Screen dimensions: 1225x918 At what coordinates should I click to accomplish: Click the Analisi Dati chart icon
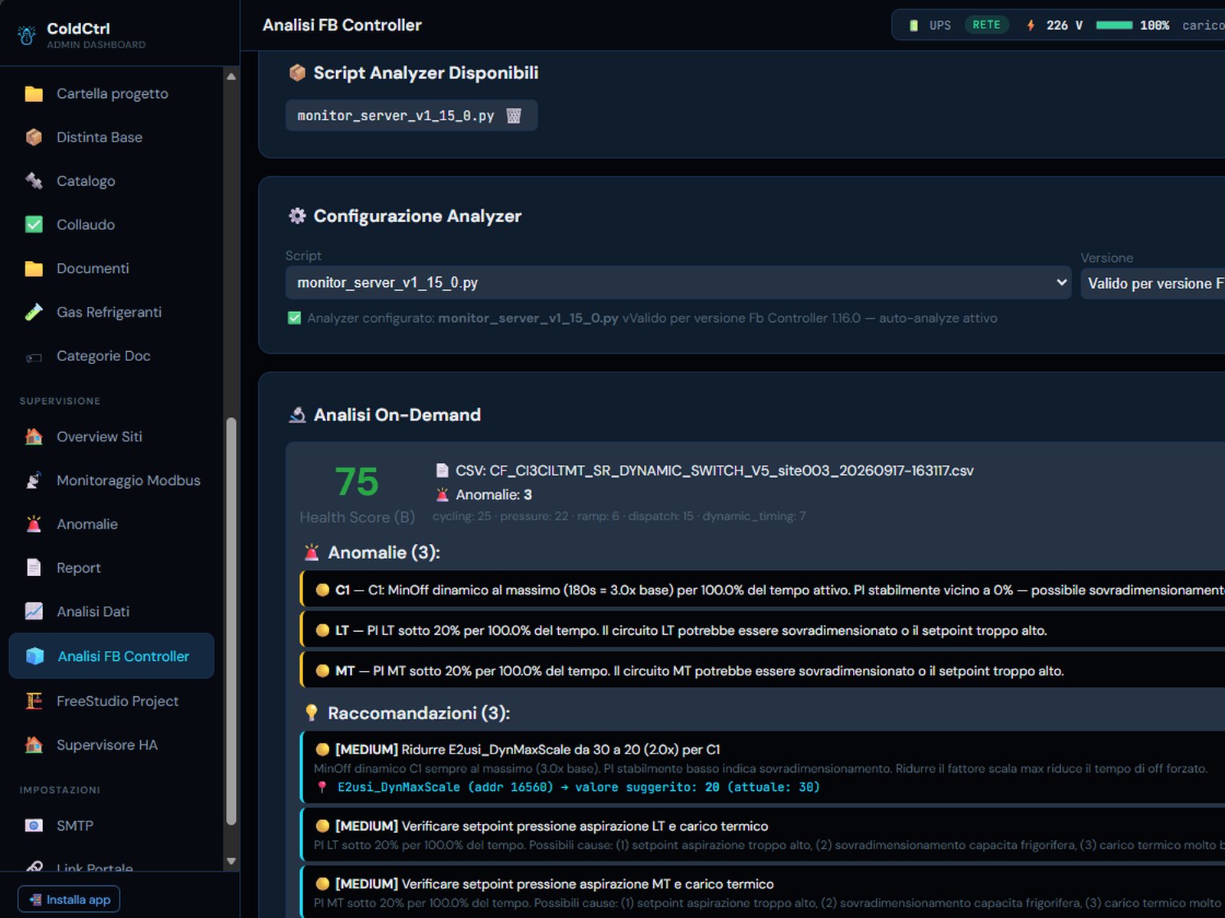coord(34,611)
